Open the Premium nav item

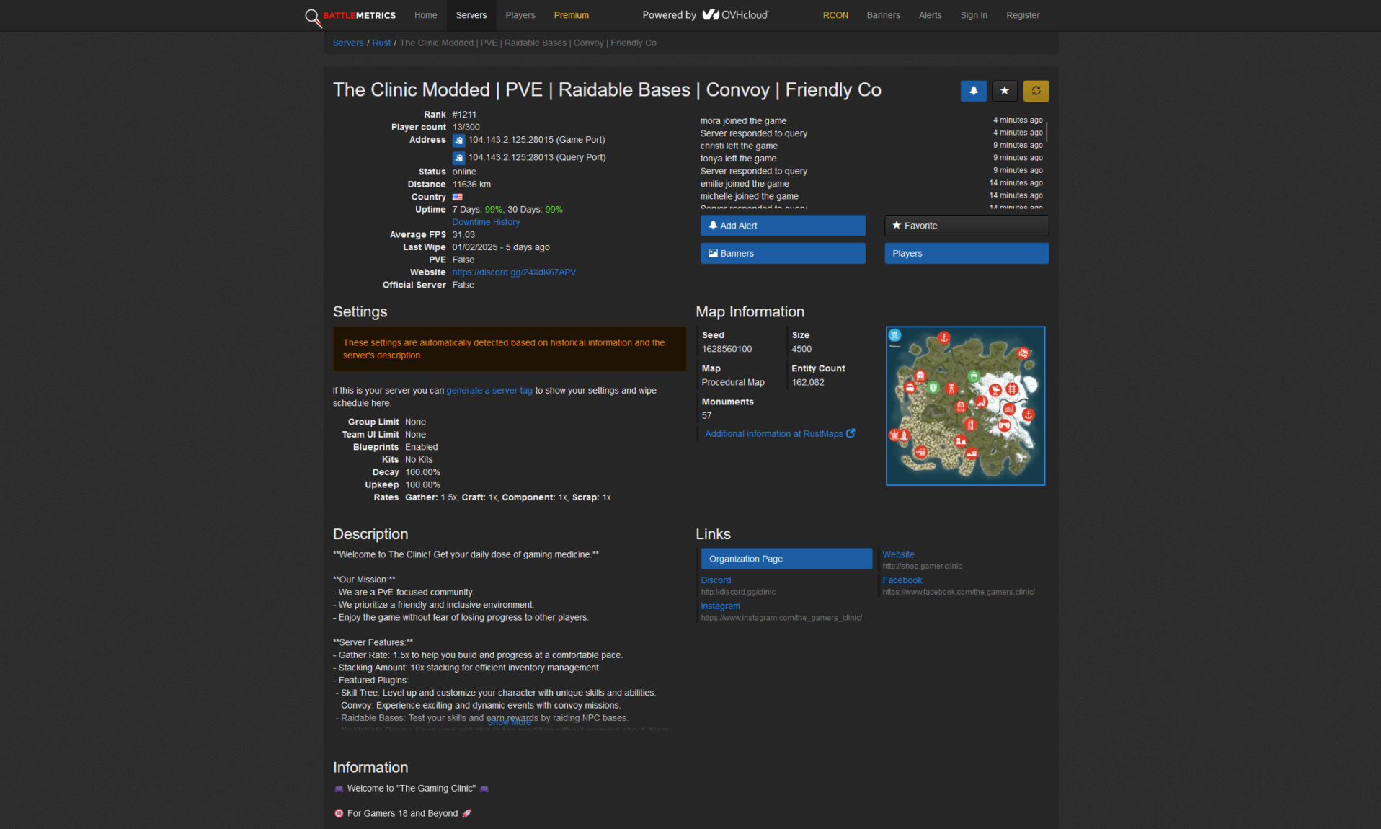(572, 15)
